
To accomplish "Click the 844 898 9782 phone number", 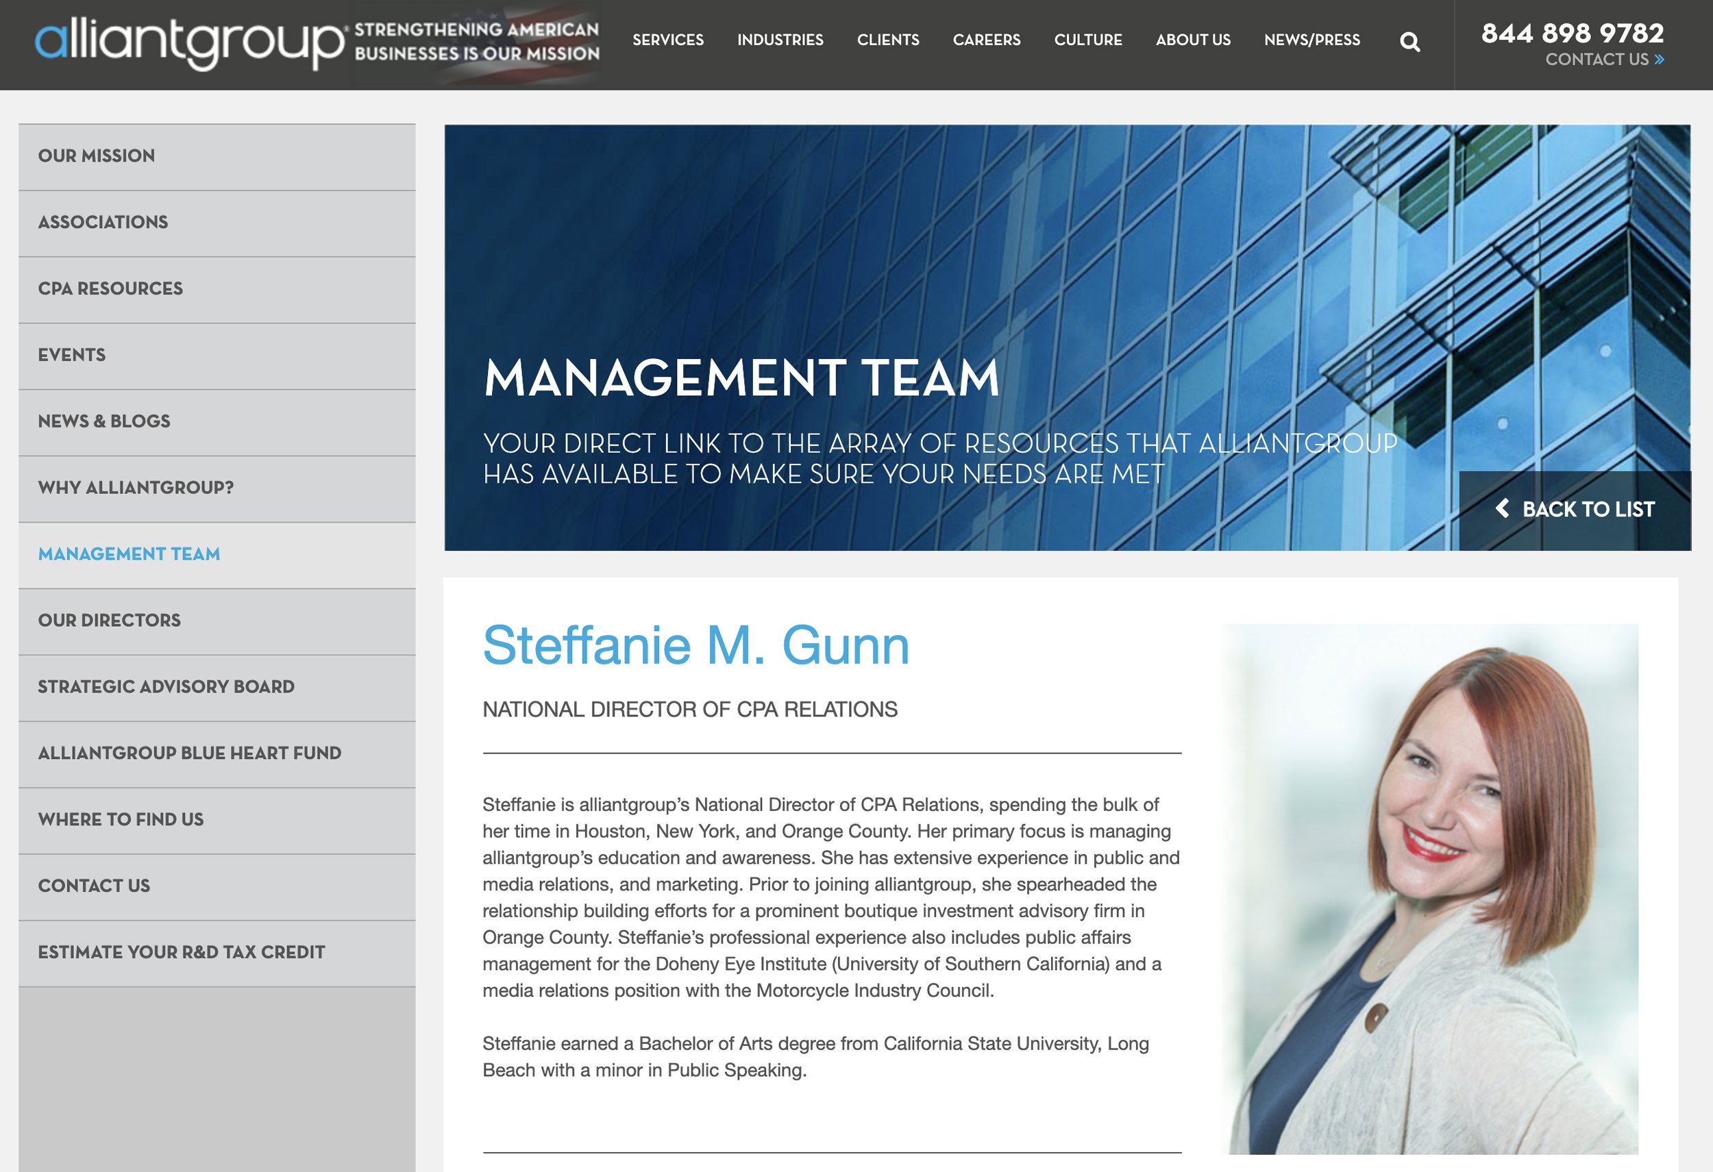I will coord(1573,33).
